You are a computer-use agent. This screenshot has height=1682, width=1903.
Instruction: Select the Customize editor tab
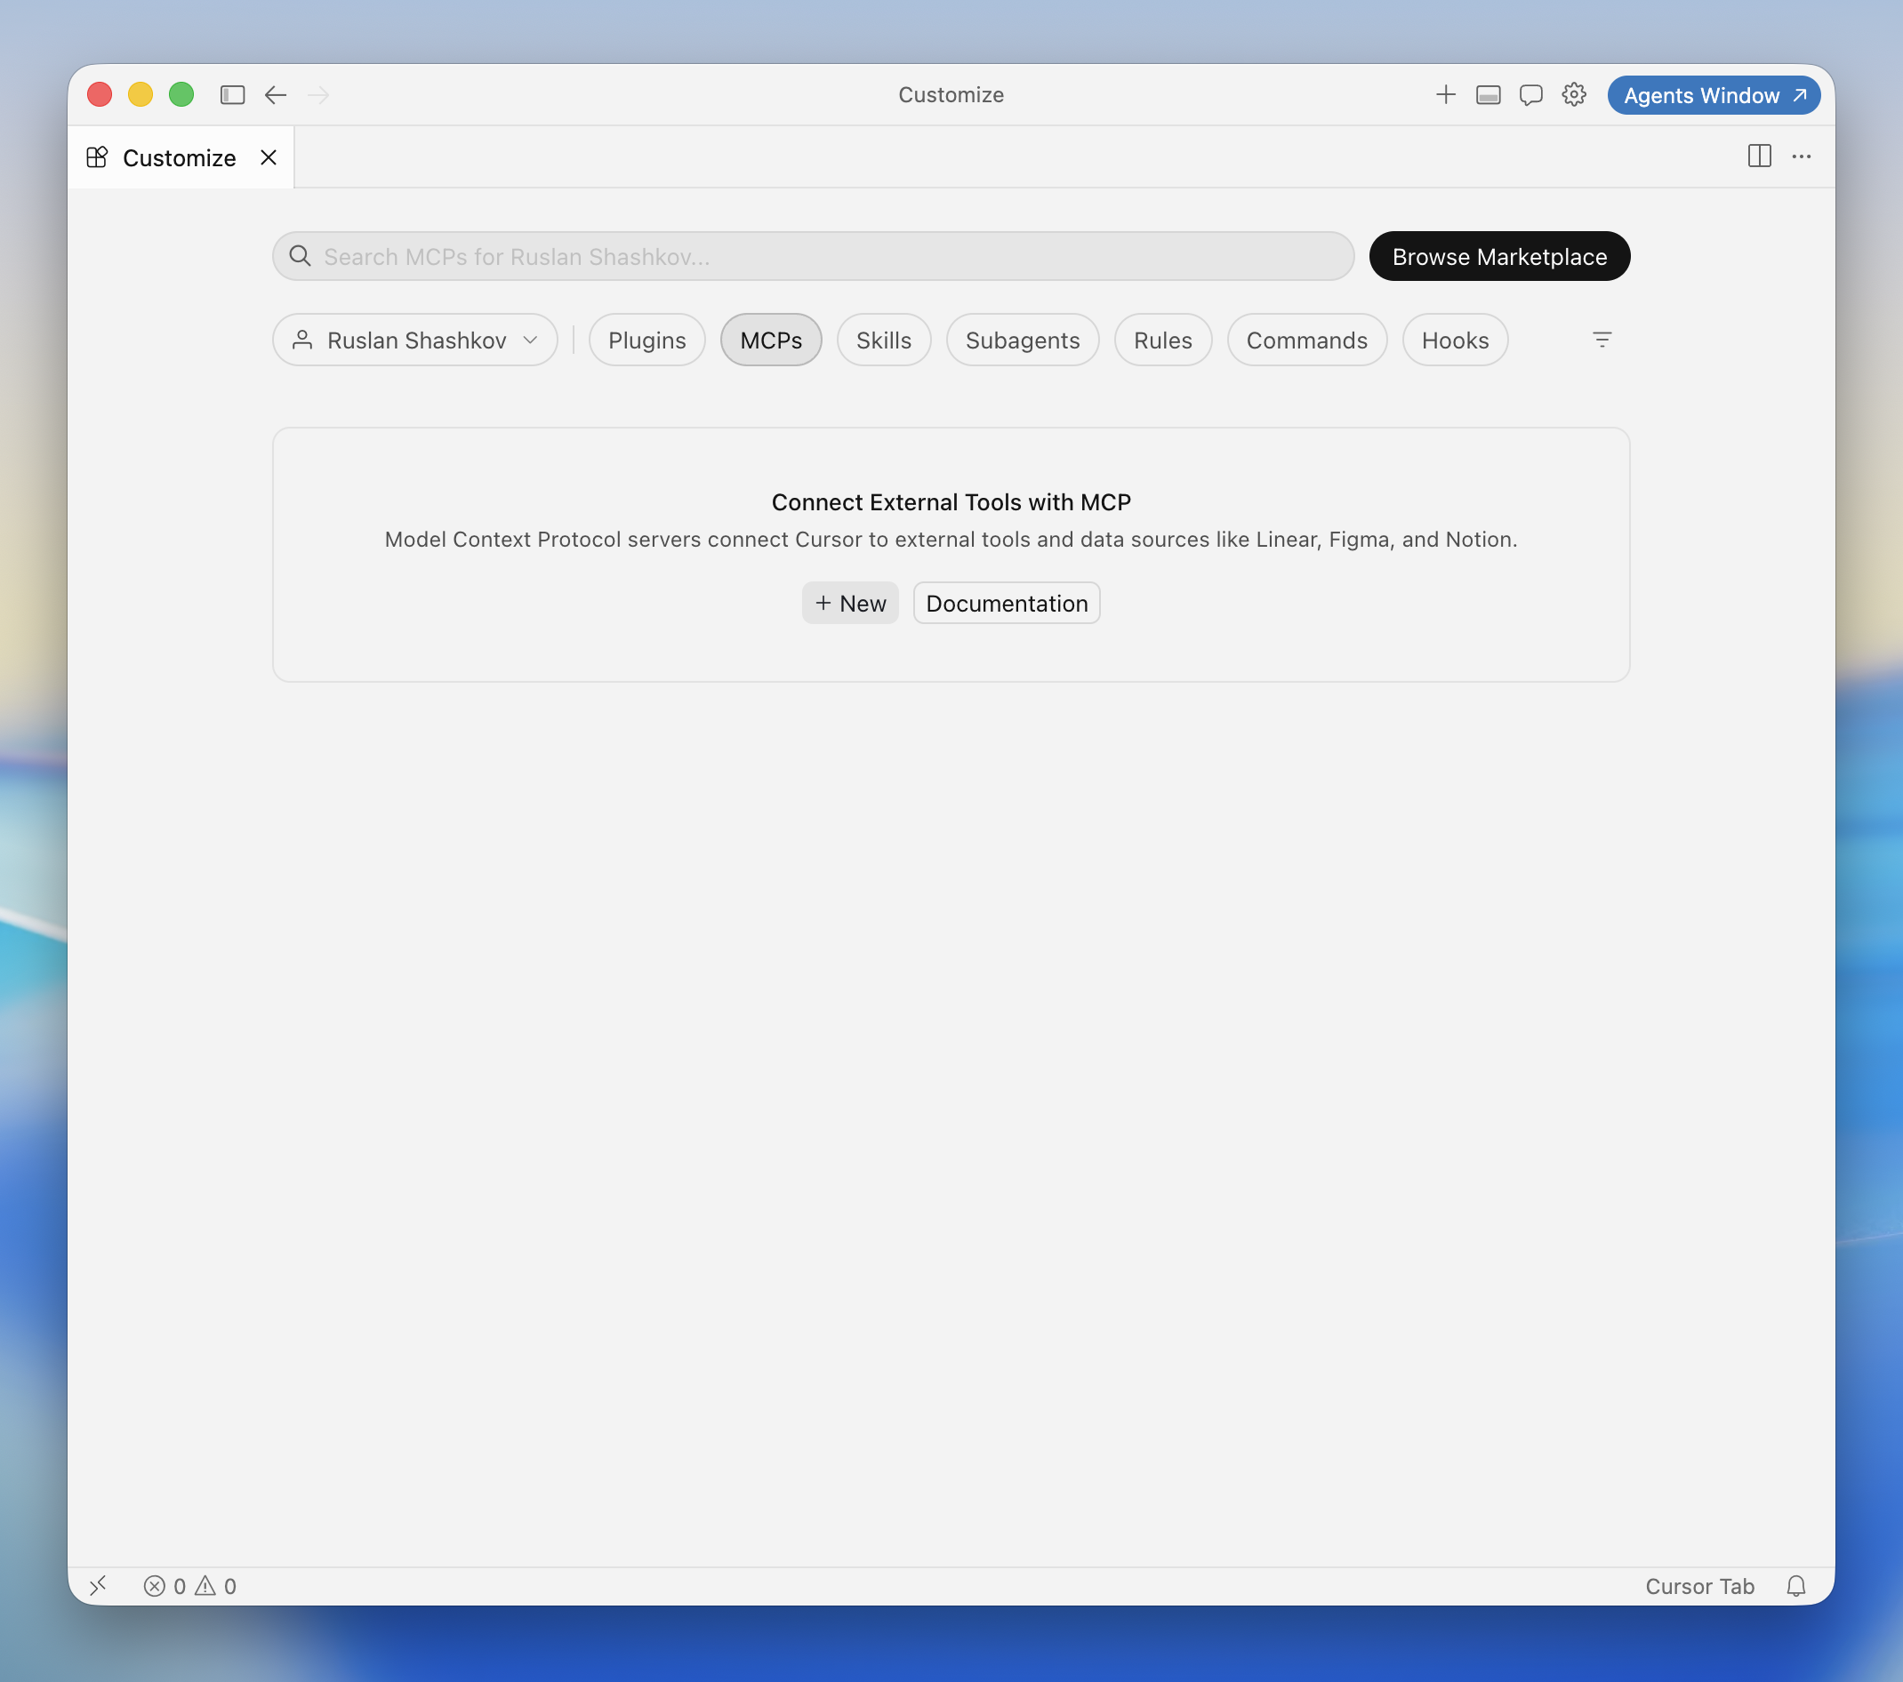[x=181, y=157]
